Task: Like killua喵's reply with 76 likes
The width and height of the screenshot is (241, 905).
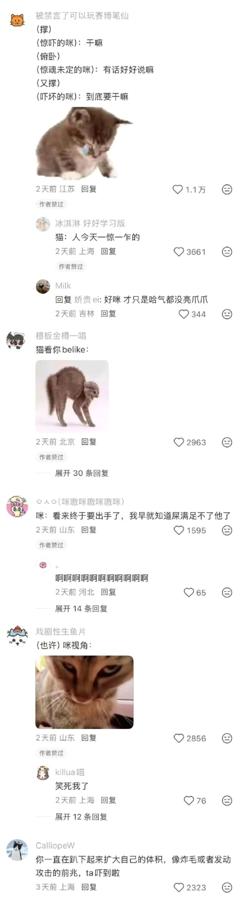Action: pyautogui.click(x=189, y=801)
